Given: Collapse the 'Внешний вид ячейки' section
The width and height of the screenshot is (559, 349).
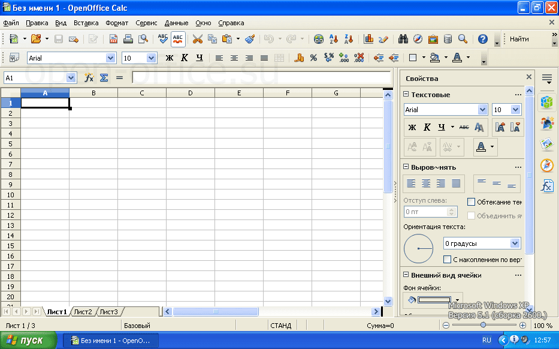Looking at the screenshot, I should pyautogui.click(x=406, y=275).
